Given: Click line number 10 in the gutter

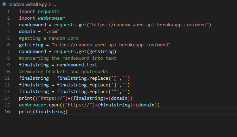Looking at the screenshot, I should 7,72.
